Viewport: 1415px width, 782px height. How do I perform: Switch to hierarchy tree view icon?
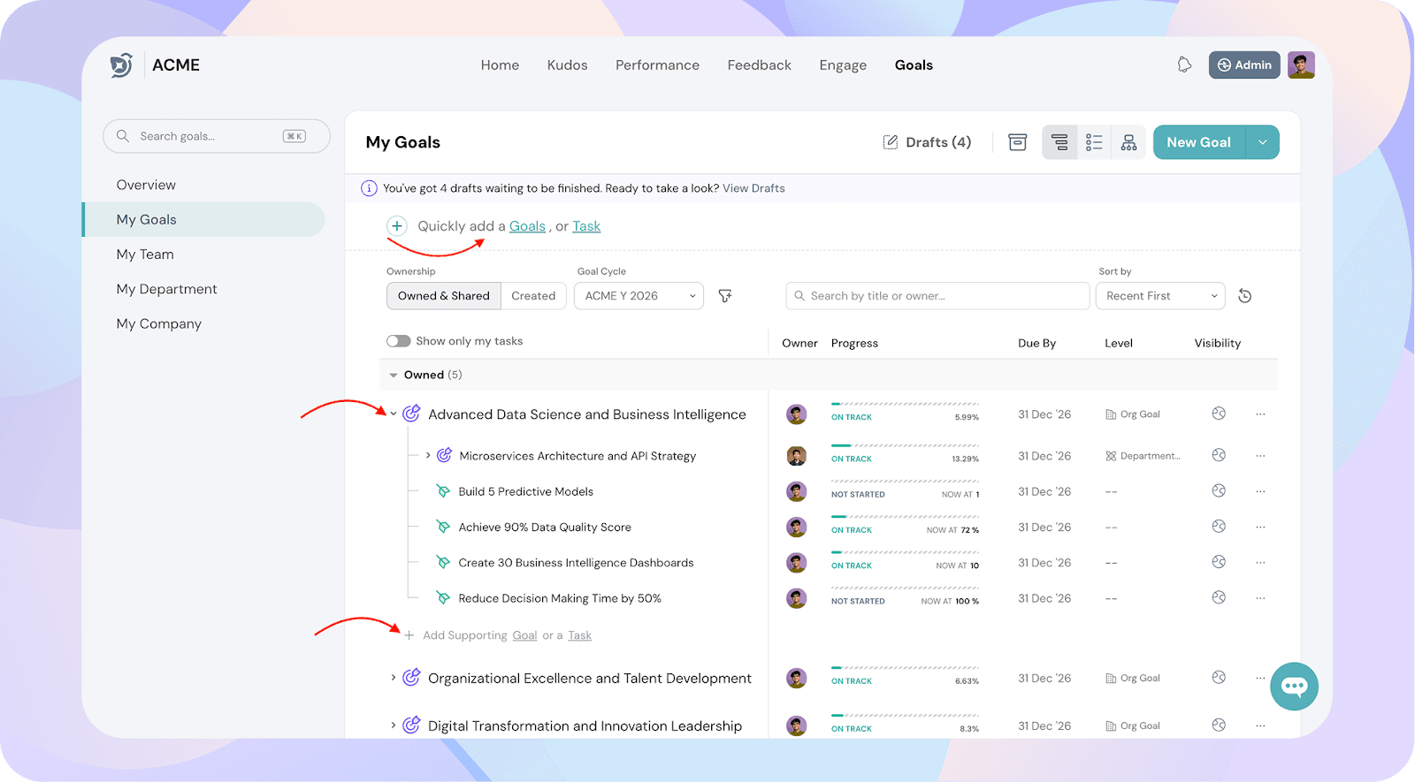click(1059, 142)
